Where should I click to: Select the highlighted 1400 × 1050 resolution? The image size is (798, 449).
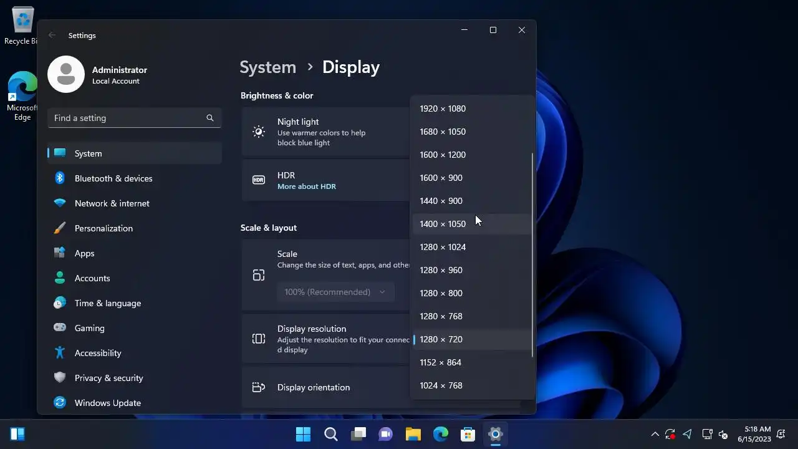point(471,224)
